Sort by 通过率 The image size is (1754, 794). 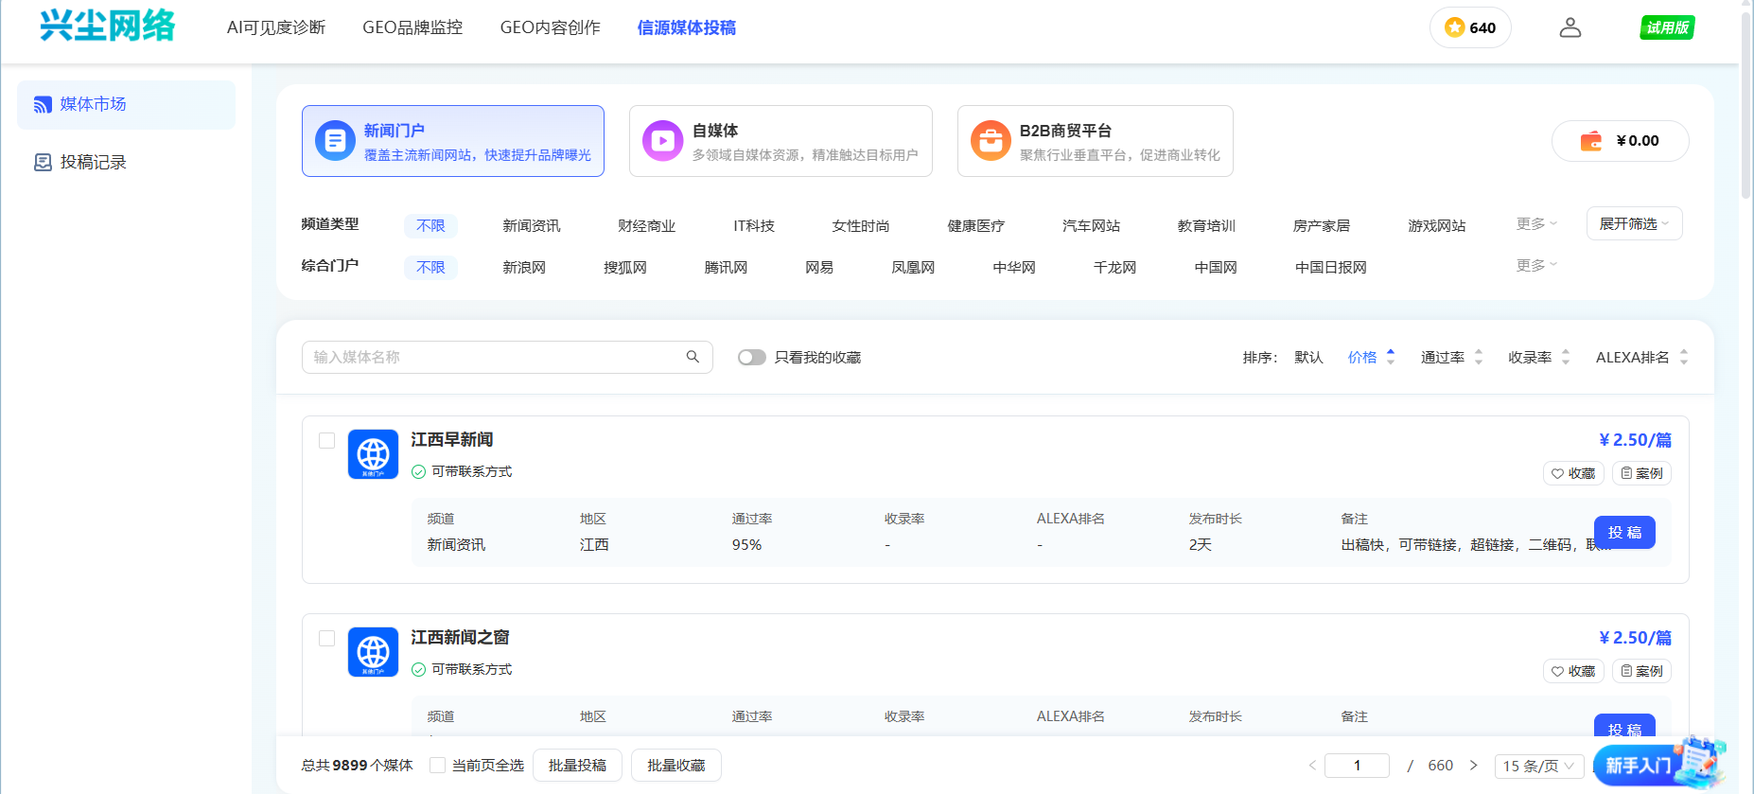coord(1451,357)
